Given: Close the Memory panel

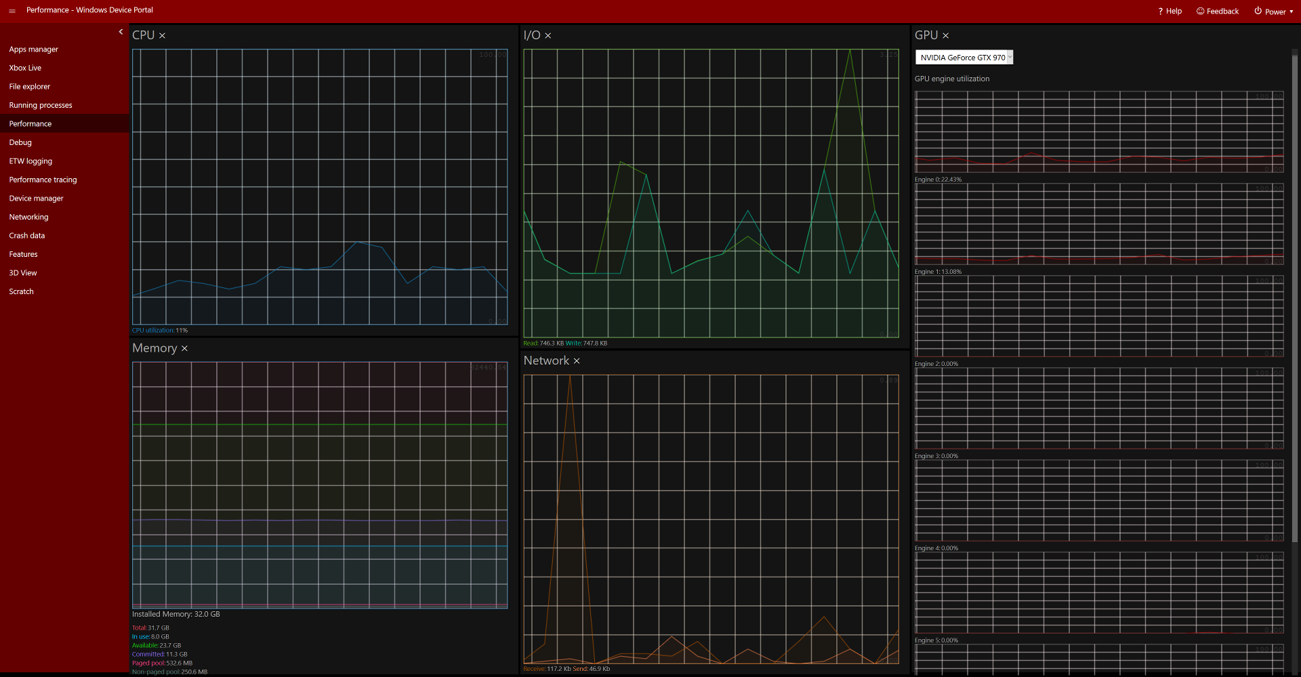Looking at the screenshot, I should (184, 348).
